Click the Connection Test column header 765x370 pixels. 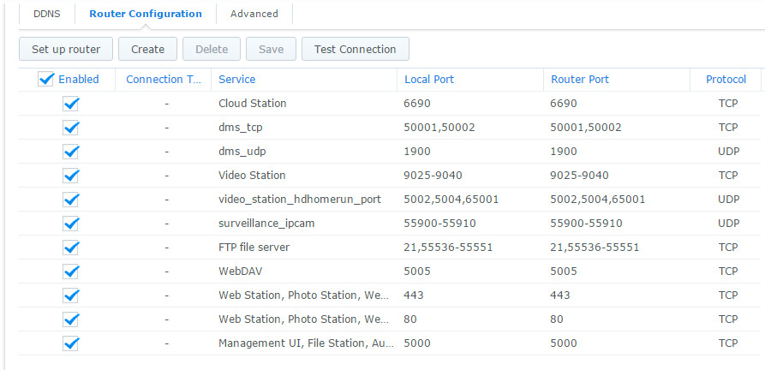point(163,80)
